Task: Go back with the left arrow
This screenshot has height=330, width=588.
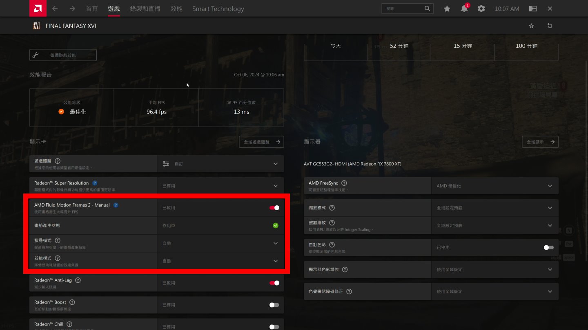Action: click(55, 9)
